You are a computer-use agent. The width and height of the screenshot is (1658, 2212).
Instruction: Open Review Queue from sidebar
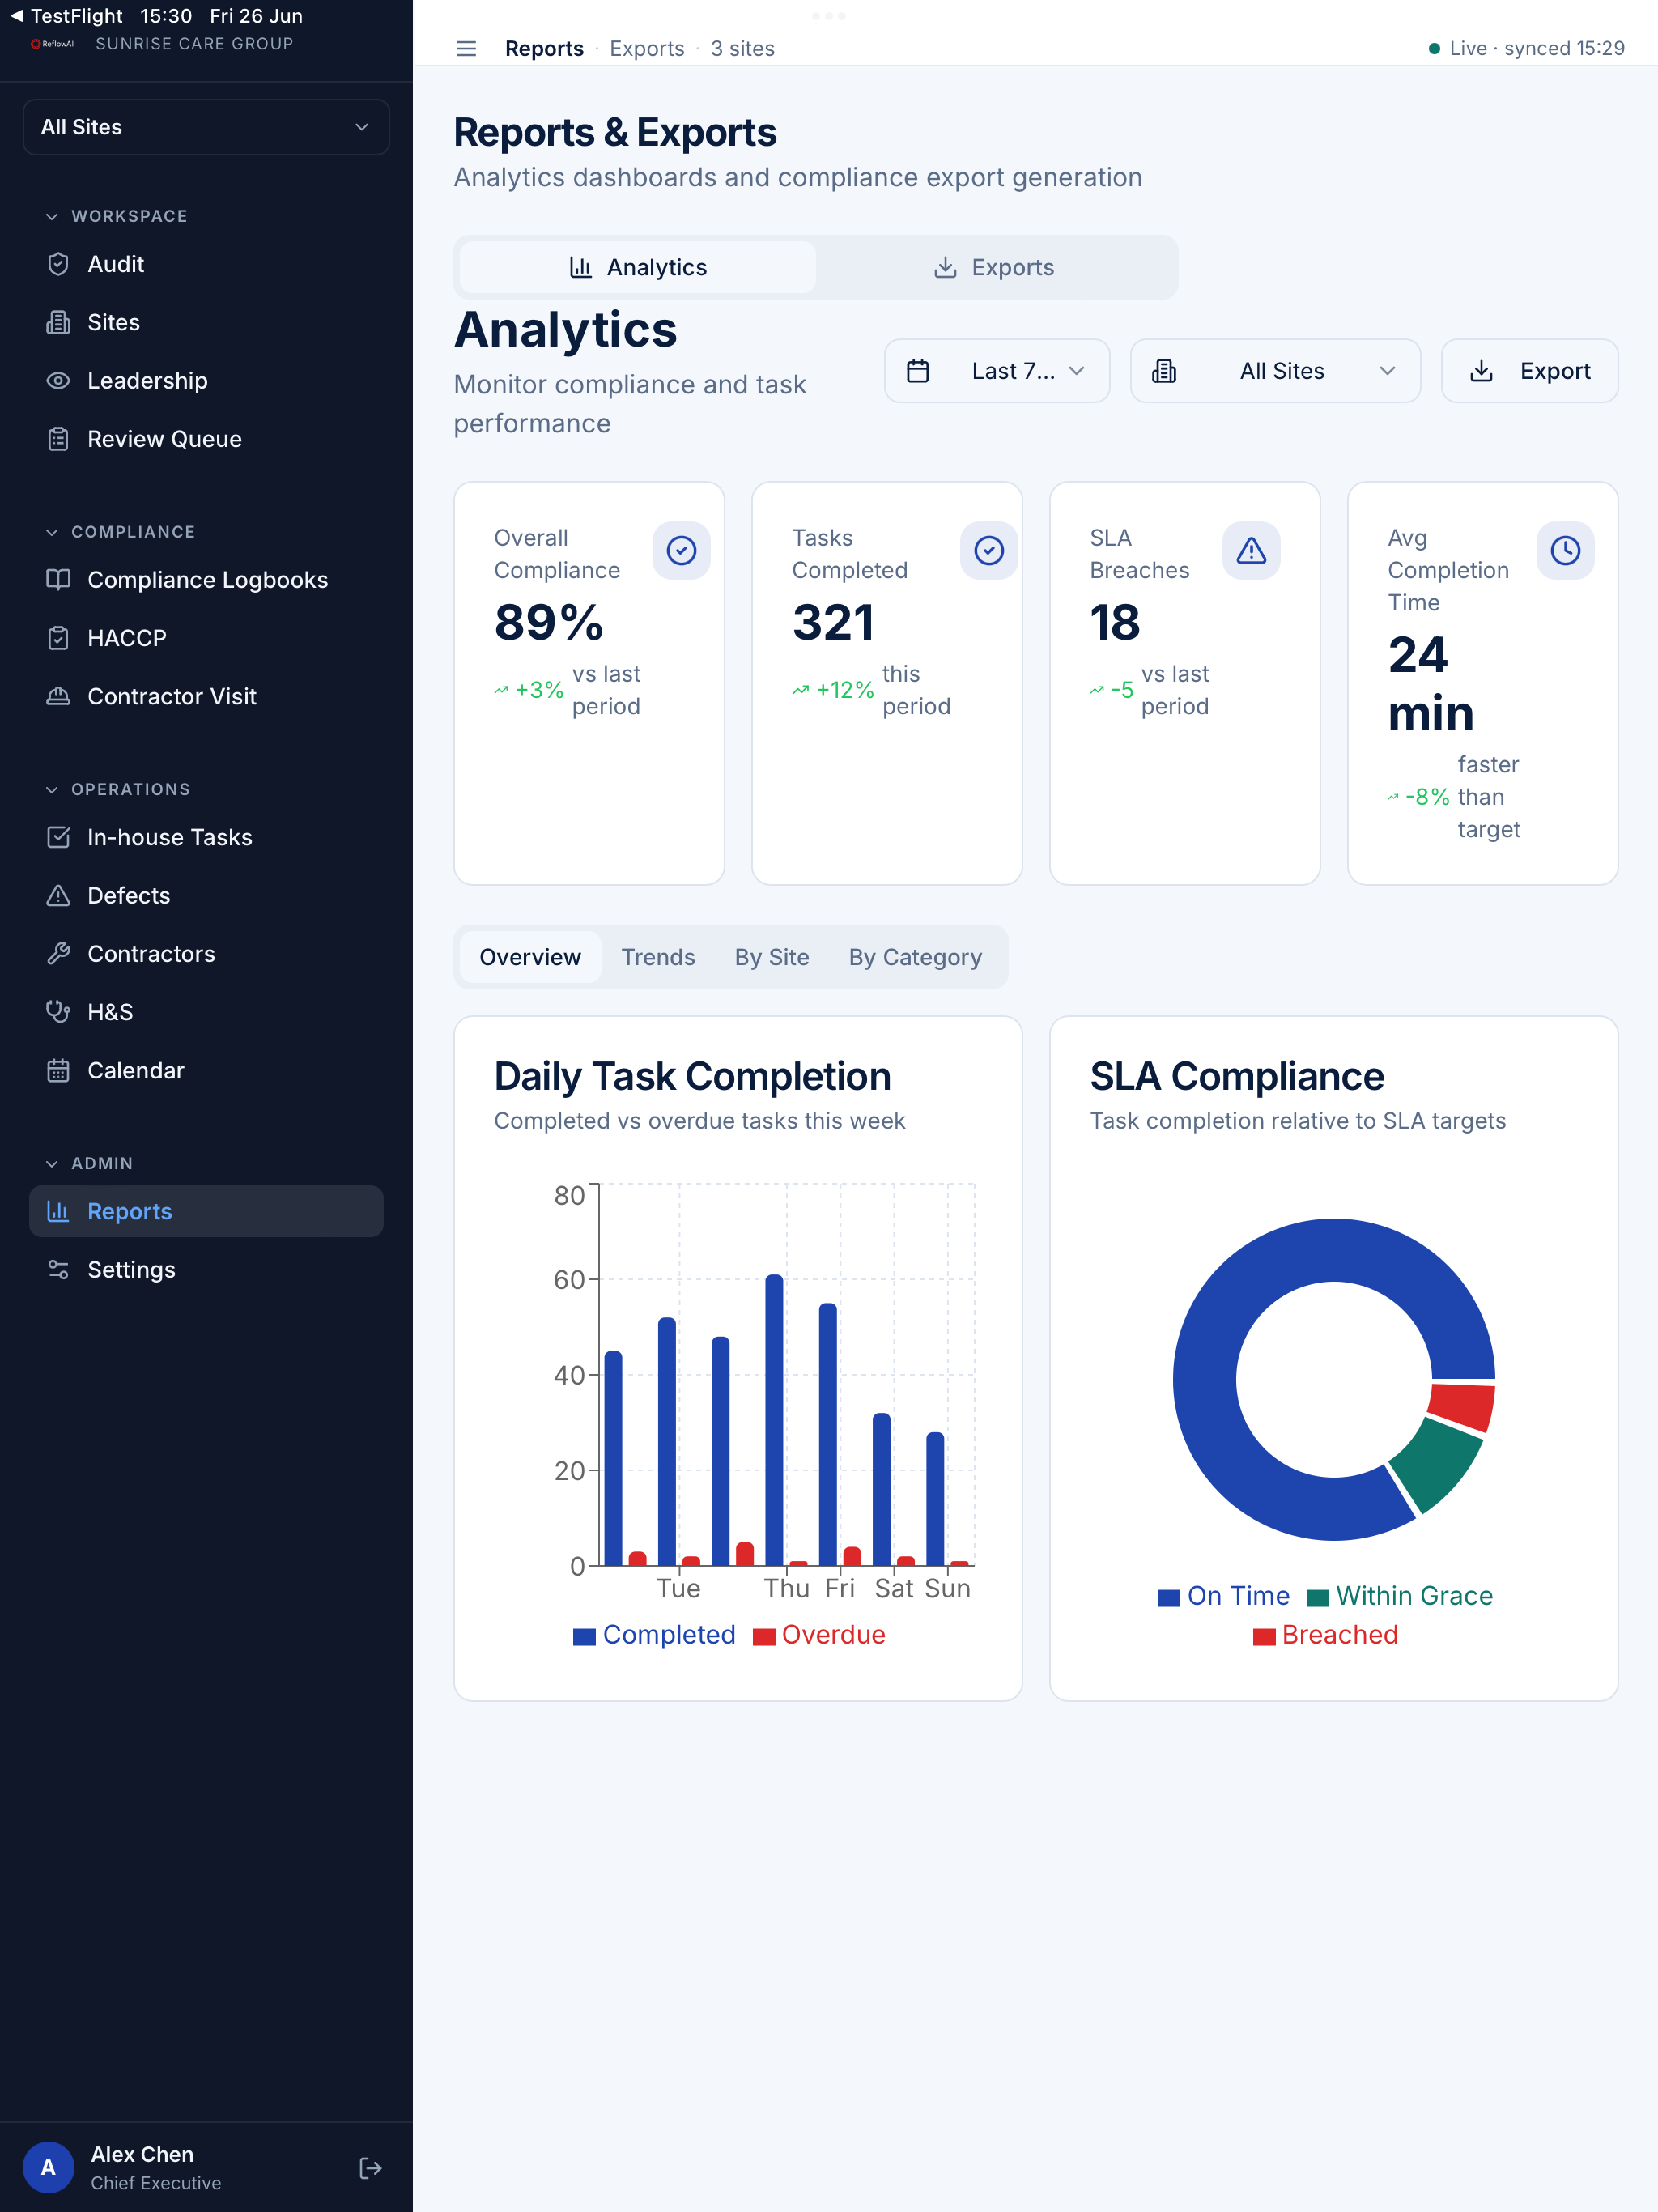click(206, 439)
